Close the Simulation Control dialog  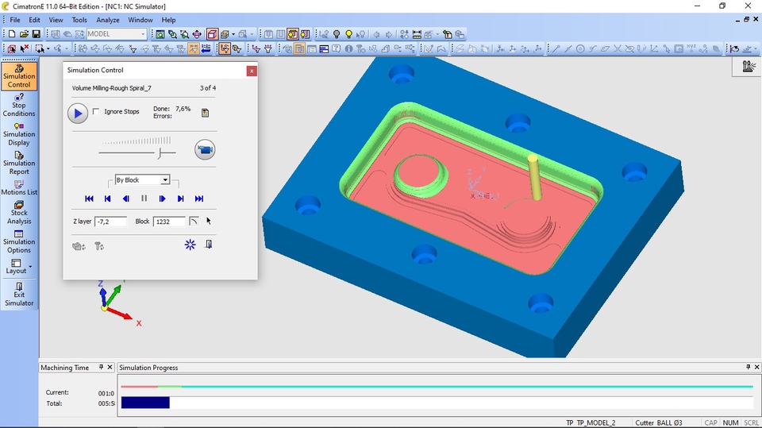coord(252,71)
